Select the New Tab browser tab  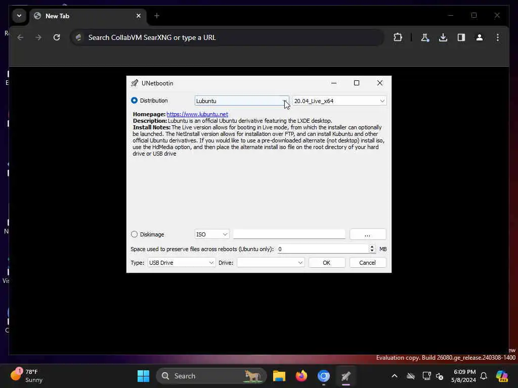(88, 16)
